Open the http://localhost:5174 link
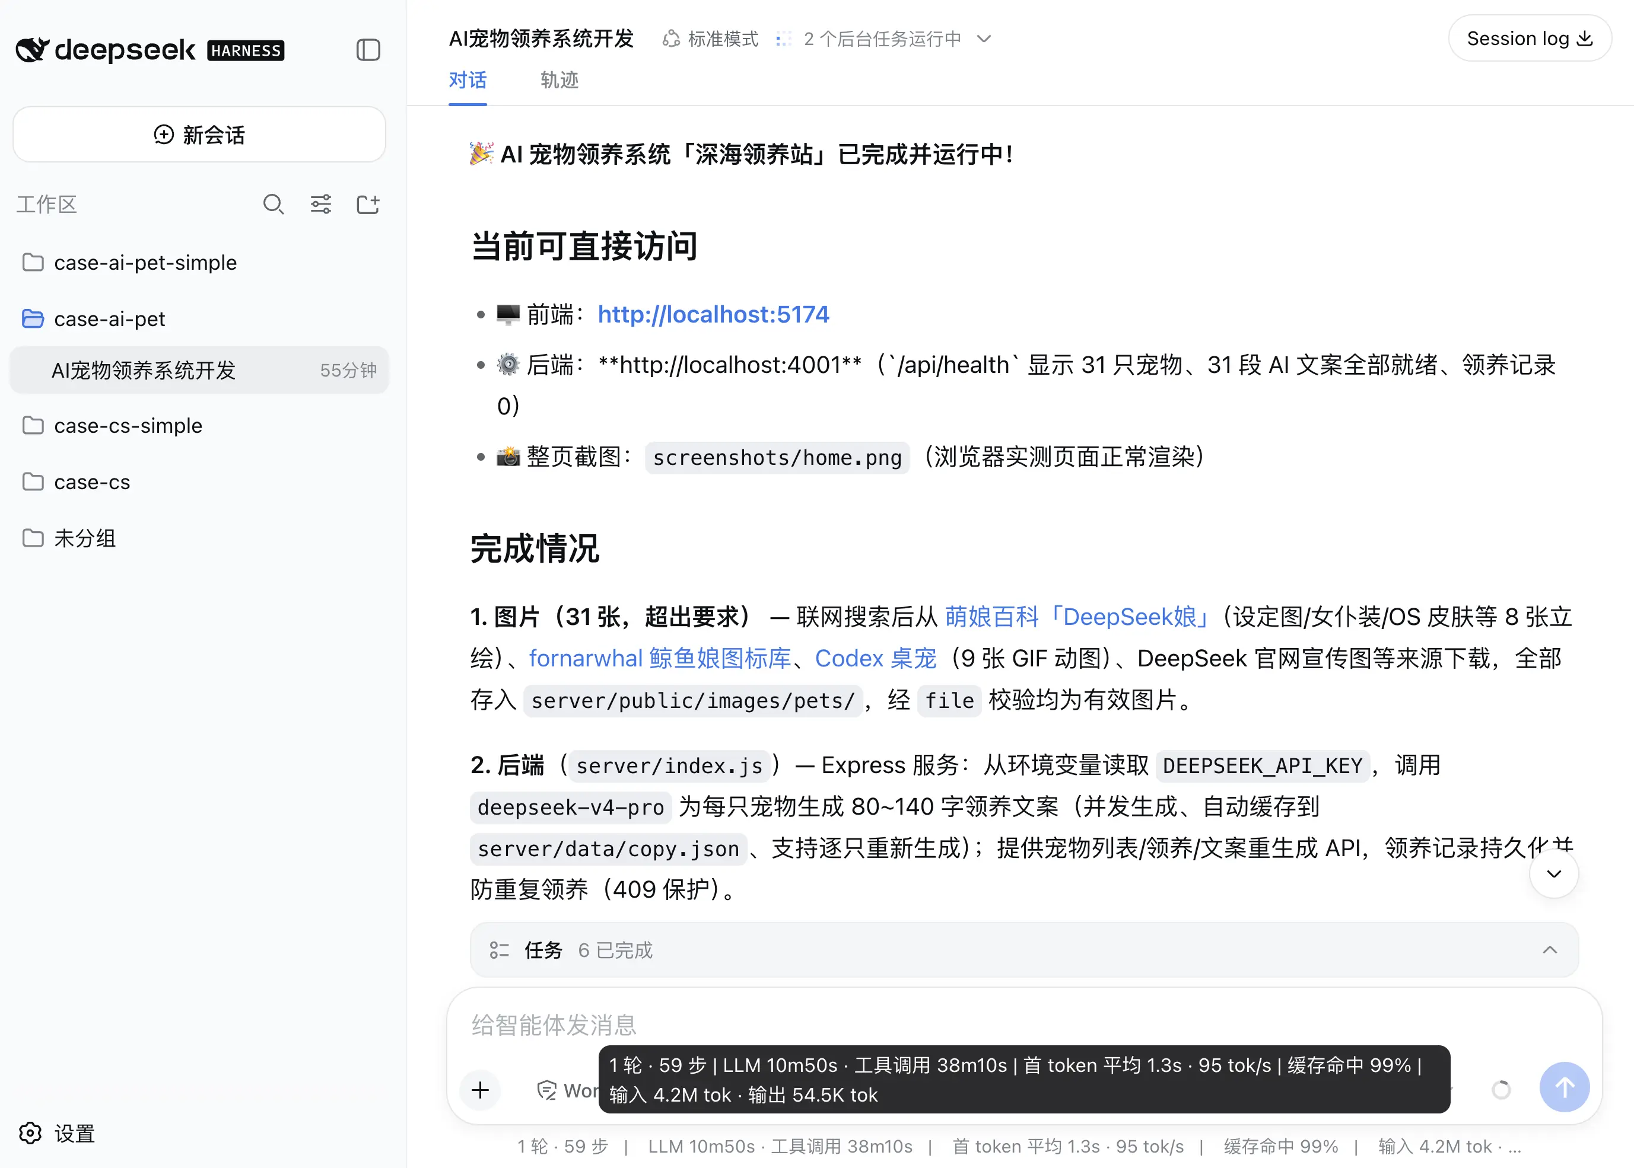The image size is (1634, 1168). [x=713, y=314]
